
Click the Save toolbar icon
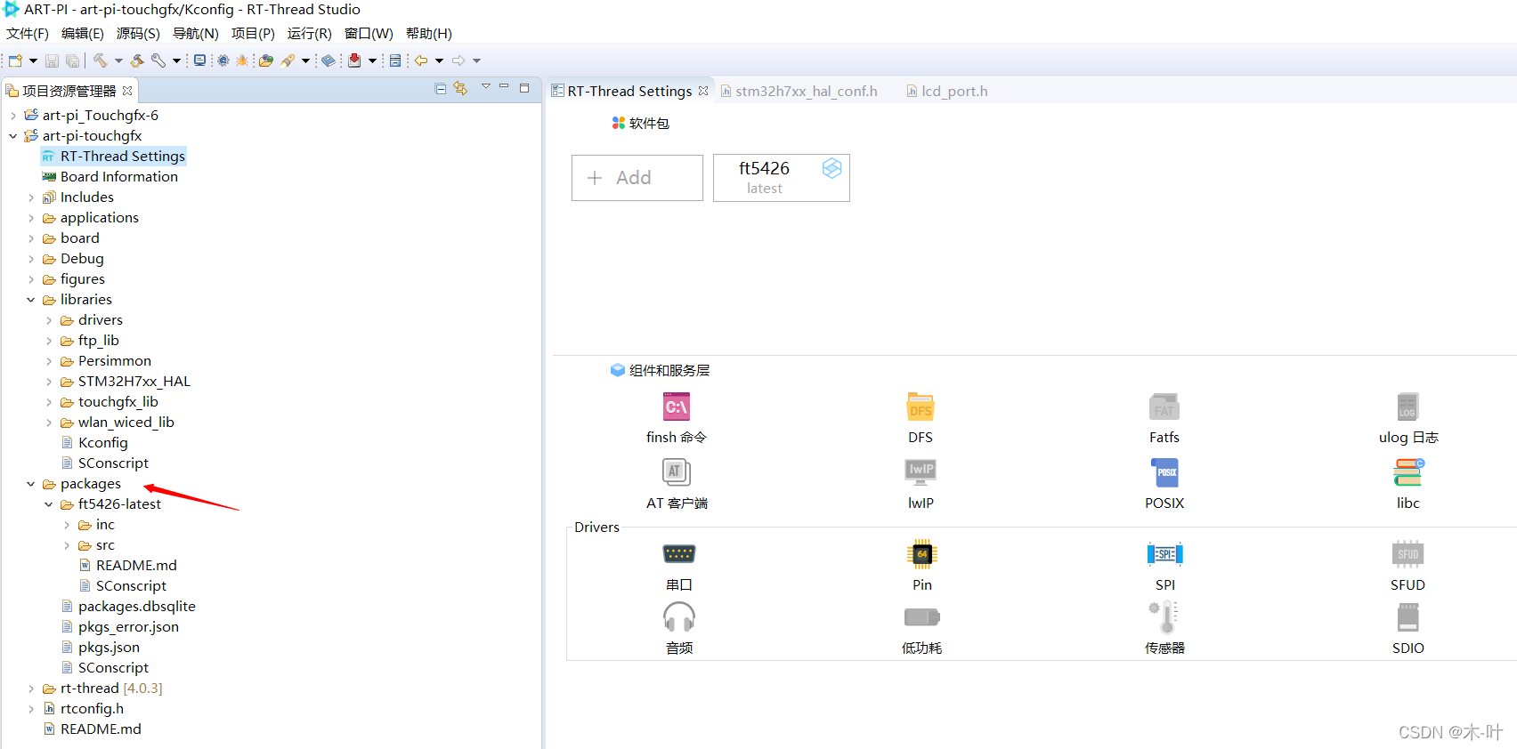point(52,60)
